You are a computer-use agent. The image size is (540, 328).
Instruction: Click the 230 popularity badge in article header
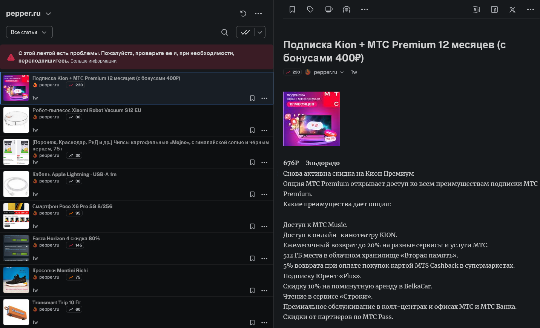[293, 72]
